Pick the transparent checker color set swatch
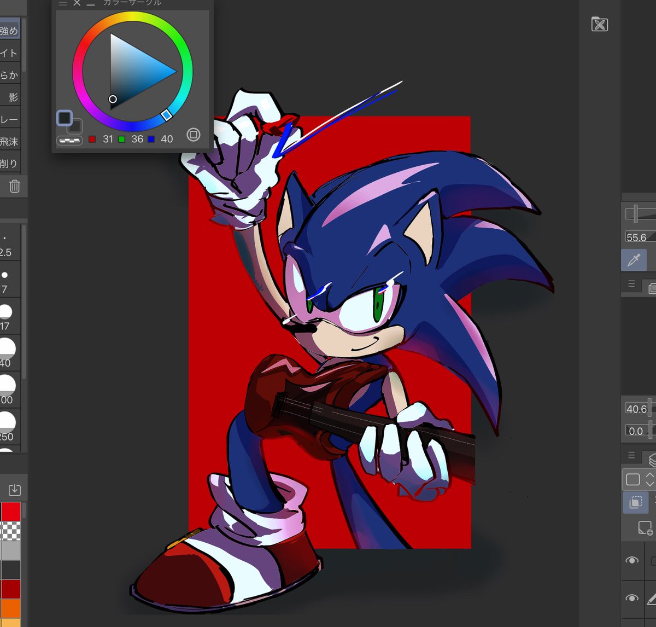 coord(10,531)
